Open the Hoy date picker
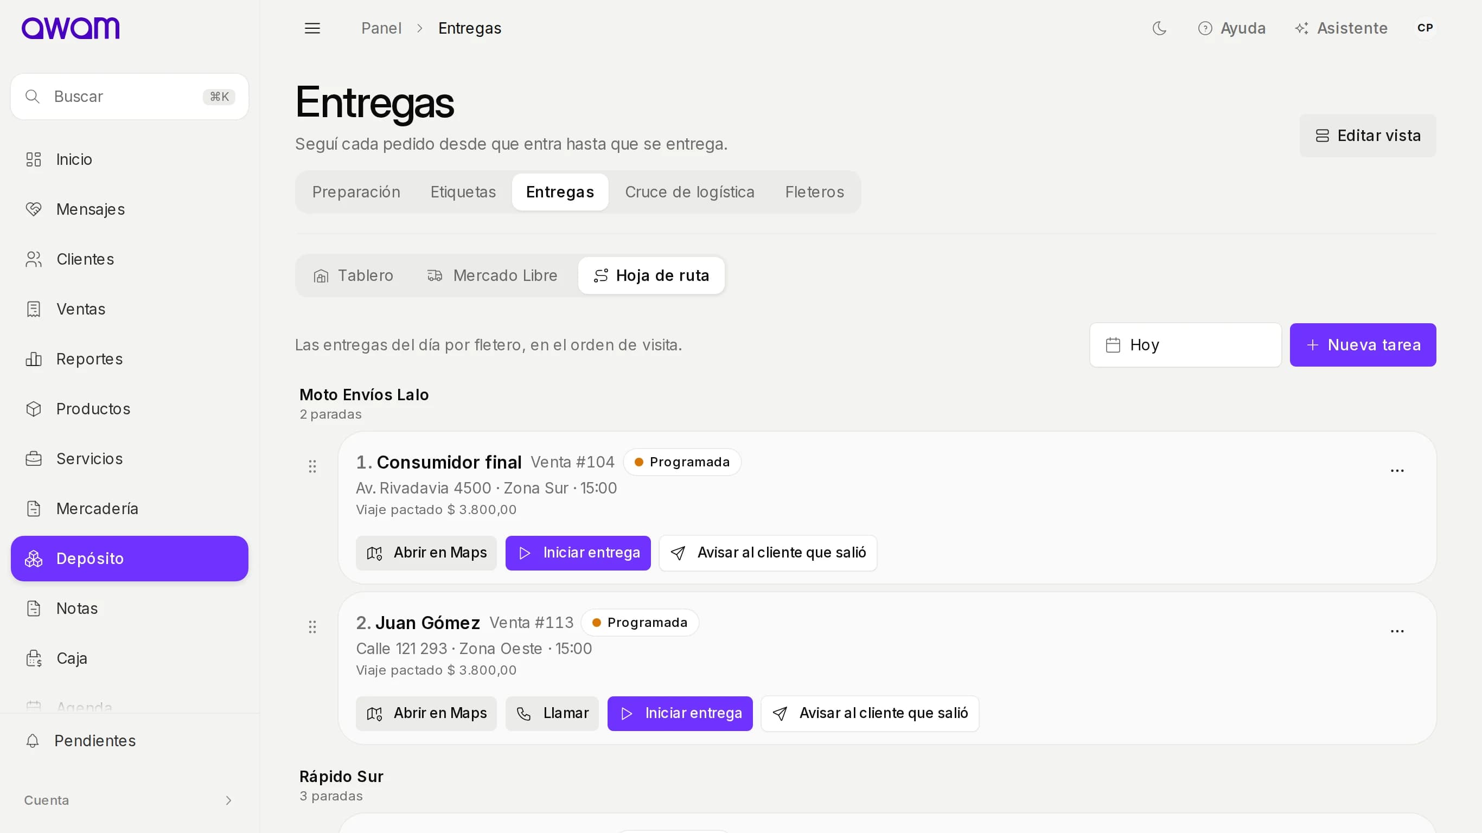 (x=1185, y=345)
